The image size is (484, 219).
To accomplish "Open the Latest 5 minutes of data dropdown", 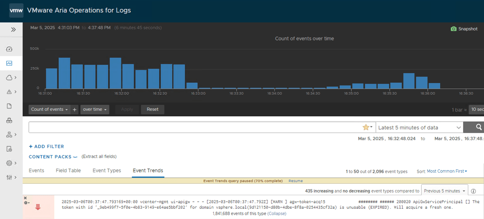I will 419,127.
